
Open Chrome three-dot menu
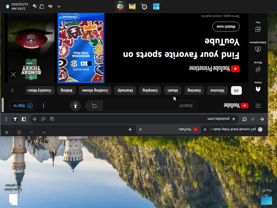pyautogui.click(x=6, y=119)
